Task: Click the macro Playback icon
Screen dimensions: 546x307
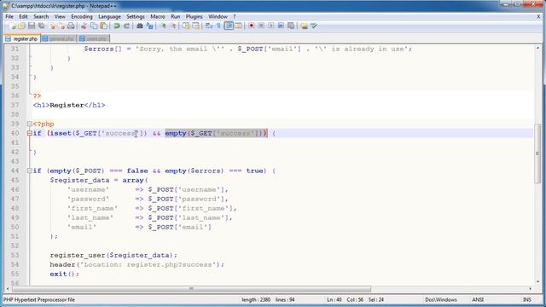Action: coord(271,26)
